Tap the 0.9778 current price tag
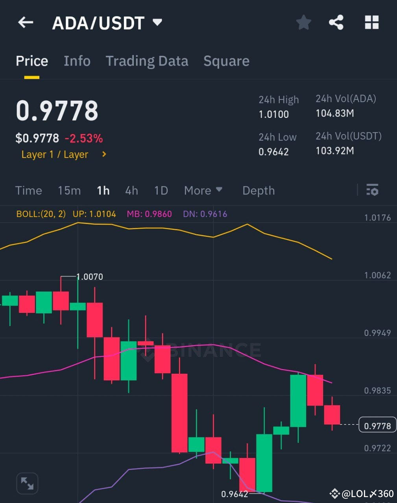 click(x=377, y=425)
